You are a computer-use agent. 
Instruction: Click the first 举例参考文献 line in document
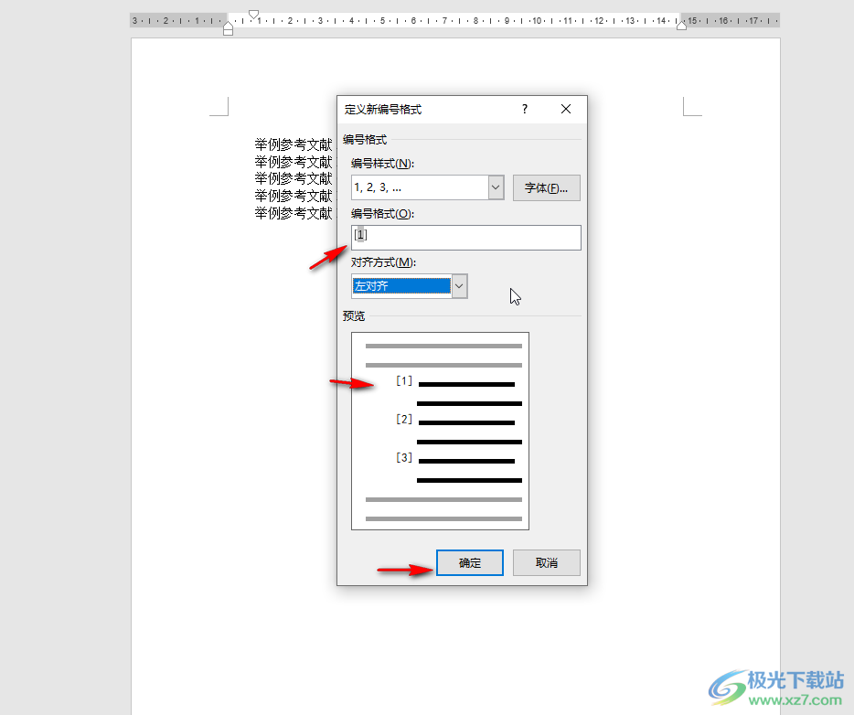coord(294,144)
